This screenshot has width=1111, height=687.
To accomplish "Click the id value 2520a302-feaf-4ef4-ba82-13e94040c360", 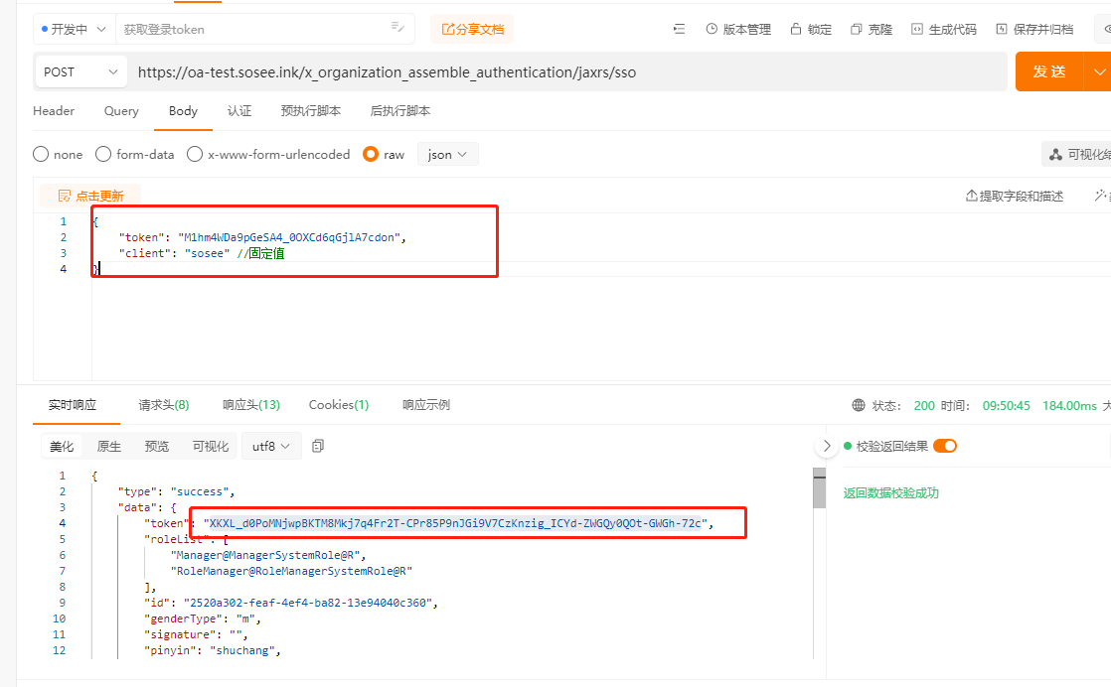I will (x=308, y=602).
